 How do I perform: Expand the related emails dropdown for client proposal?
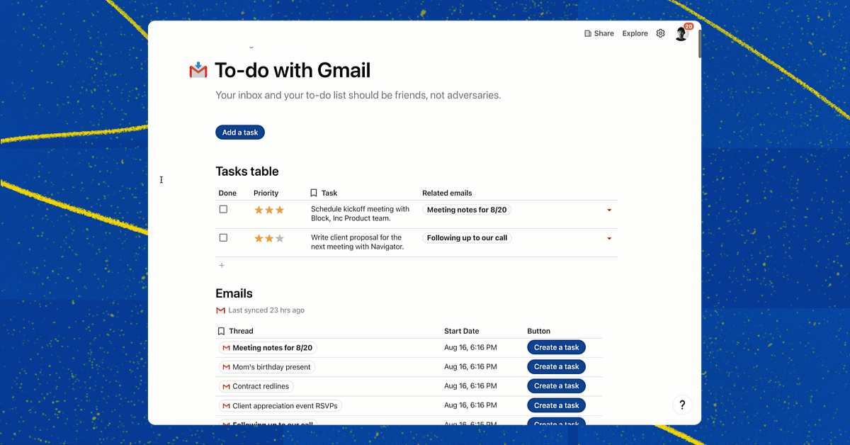click(x=609, y=239)
